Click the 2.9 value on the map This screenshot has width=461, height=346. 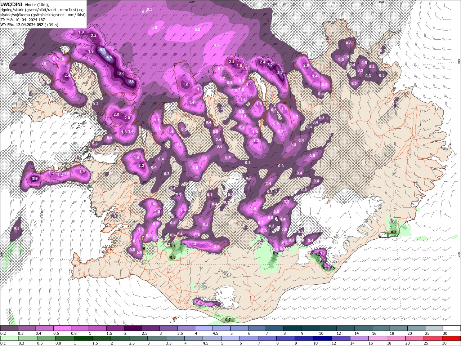pyautogui.click(x=122, y=74)
